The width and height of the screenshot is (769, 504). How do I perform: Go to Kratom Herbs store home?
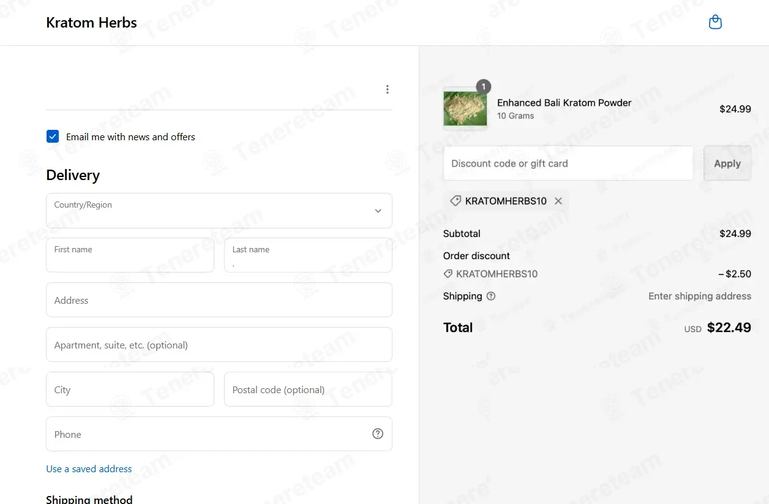[91, 23]
